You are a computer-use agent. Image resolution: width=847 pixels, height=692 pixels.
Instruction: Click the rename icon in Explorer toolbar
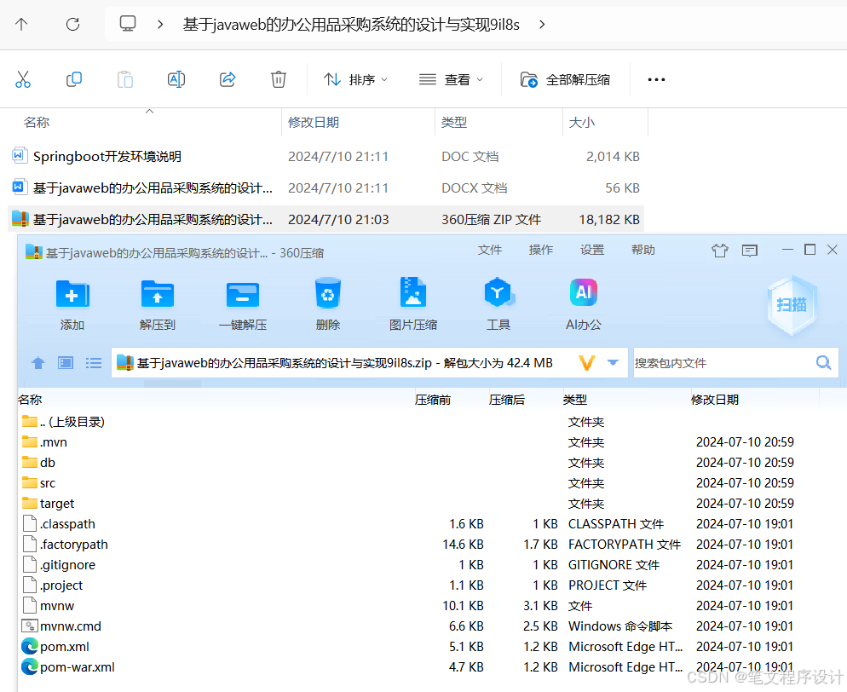point(176,79)
